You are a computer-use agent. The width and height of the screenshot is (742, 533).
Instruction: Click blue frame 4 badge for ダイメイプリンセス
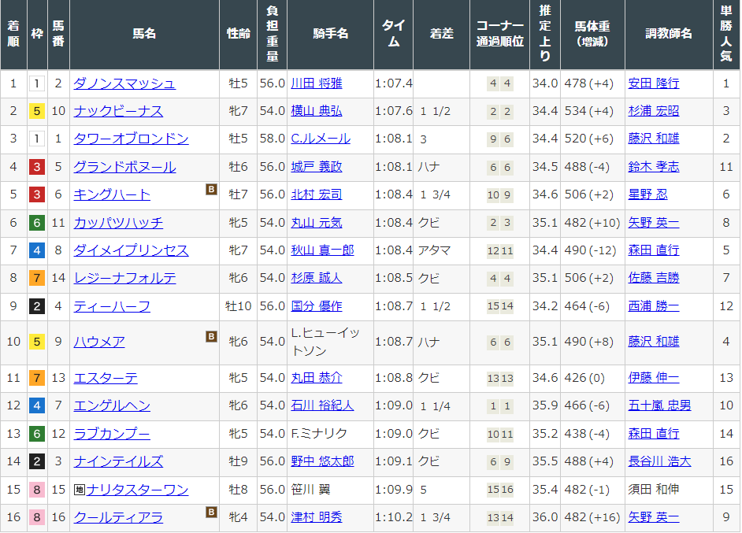(37, 250)
